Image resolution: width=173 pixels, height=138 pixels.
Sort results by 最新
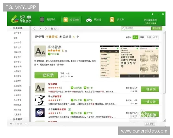(142, 37)
